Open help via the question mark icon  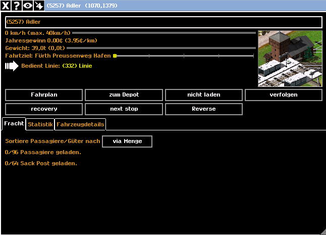[x=17, y=6]
